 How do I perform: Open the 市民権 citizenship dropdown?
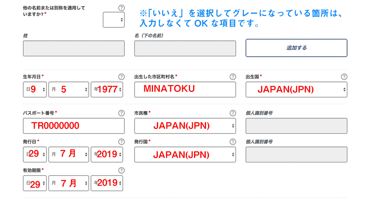(185, 126)
